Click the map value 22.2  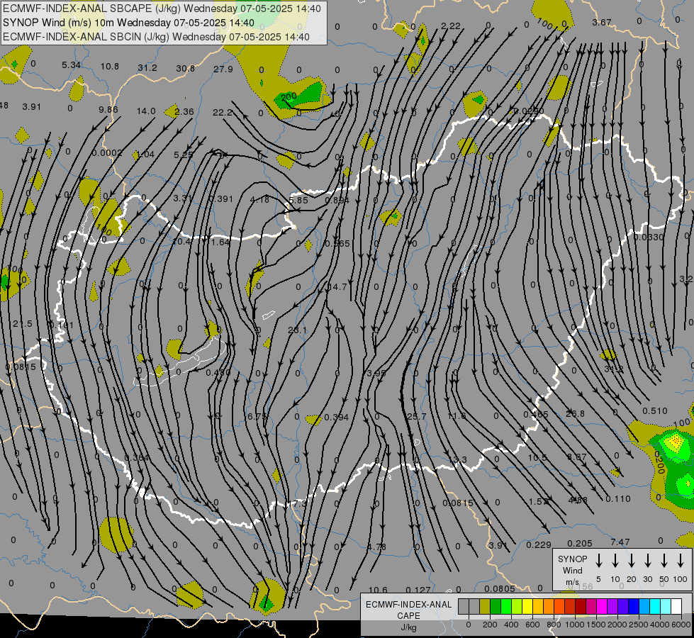pyautogui.click(x=223, y=113)
